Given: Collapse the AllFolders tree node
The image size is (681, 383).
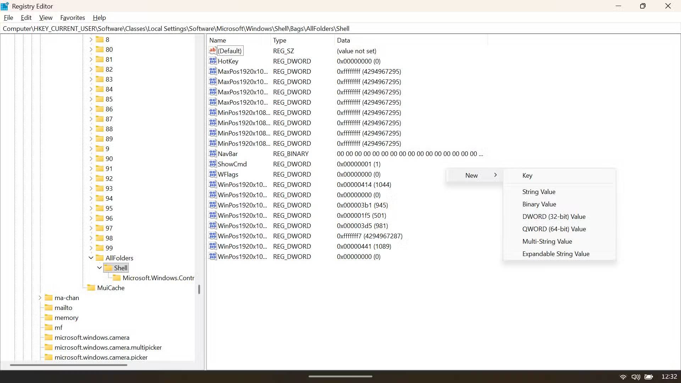Looking at the screenshot, I should (91, 258).
